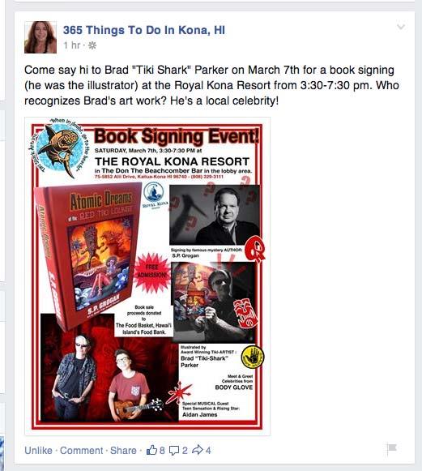Viewport: 422px width, 471px height.
Task: Click the privacy gear icon beside timestamp
Action: (x=92, y=45)
